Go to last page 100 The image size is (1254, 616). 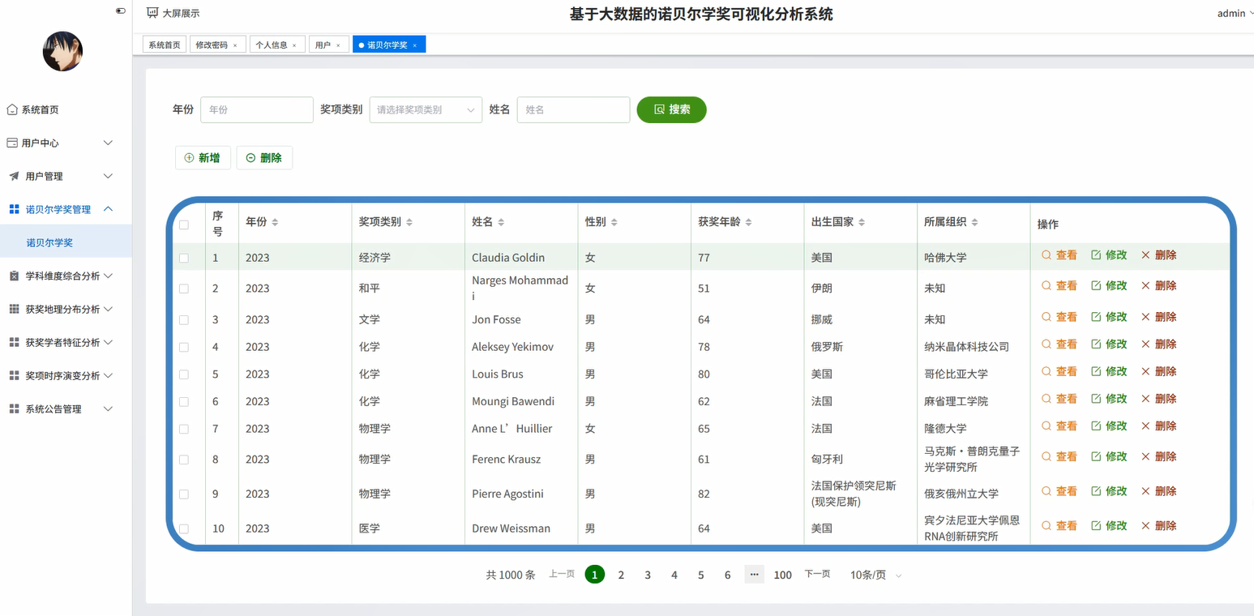pos(783,575)
